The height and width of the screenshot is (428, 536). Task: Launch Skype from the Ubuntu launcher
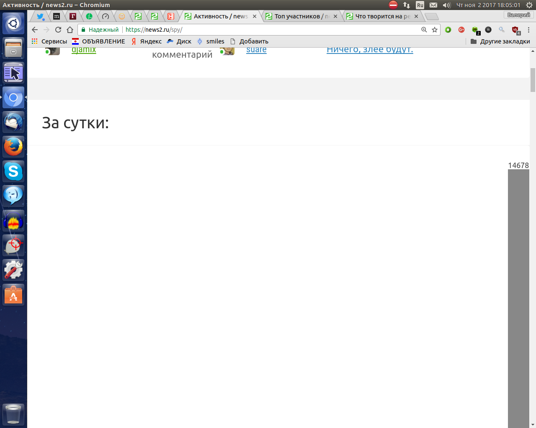click(13, 171)
